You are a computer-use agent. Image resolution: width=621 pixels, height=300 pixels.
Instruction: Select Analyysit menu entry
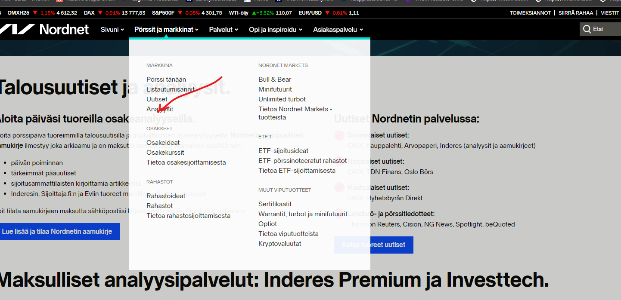pos(160,109)
